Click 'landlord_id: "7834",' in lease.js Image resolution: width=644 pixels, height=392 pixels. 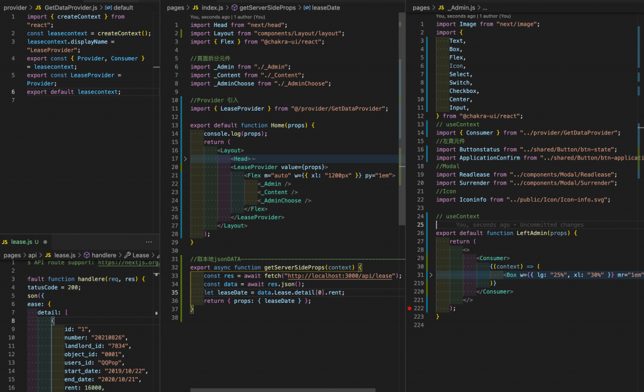(97, 346)
